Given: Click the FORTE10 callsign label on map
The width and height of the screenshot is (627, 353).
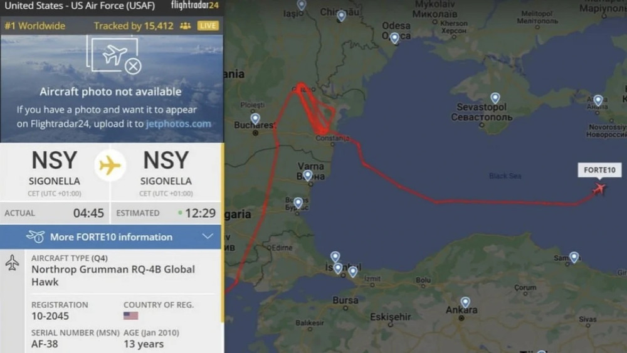Looking at the screenshot, I should pyautogui.click(x=599, y=170).
